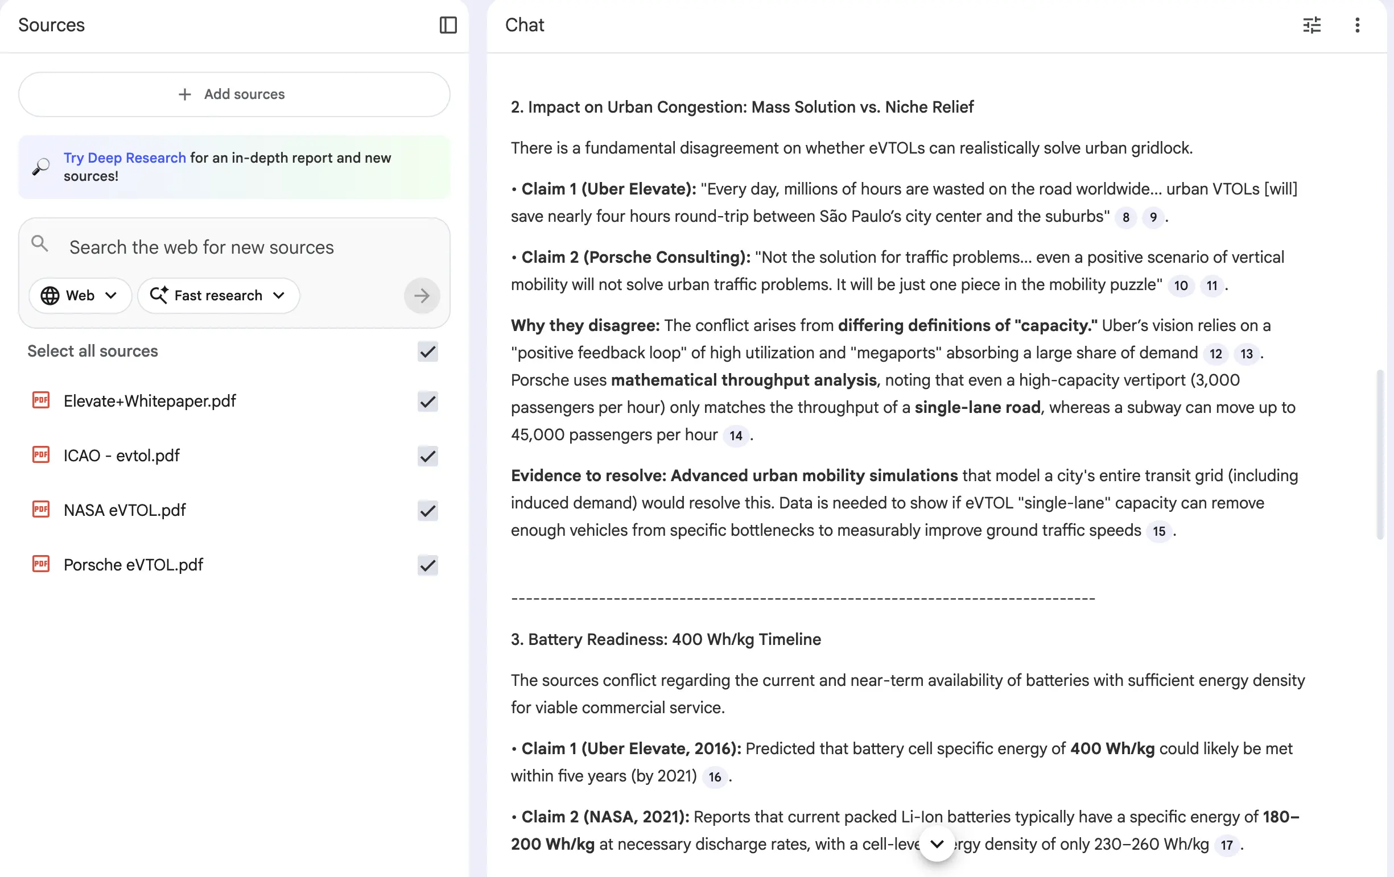1394x877 pixels.
Task: Uncheck the ICAO - evtol.pdf checkbox
Action: coord(427,456)
